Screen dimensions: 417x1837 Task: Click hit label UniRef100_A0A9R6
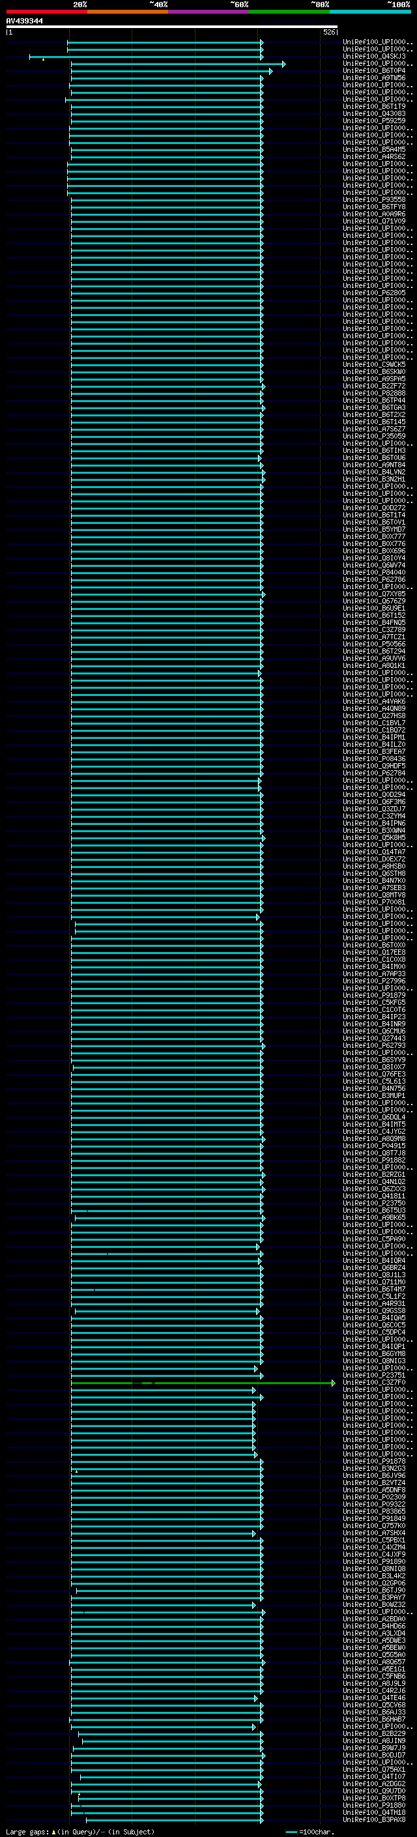pyautogui.click(x=374, y=214)
